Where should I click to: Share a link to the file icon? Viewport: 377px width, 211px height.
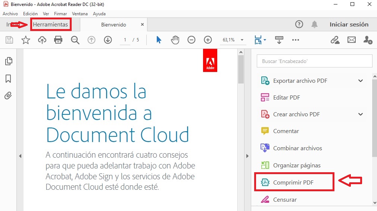pyautogui.click(x=335, y=40)
